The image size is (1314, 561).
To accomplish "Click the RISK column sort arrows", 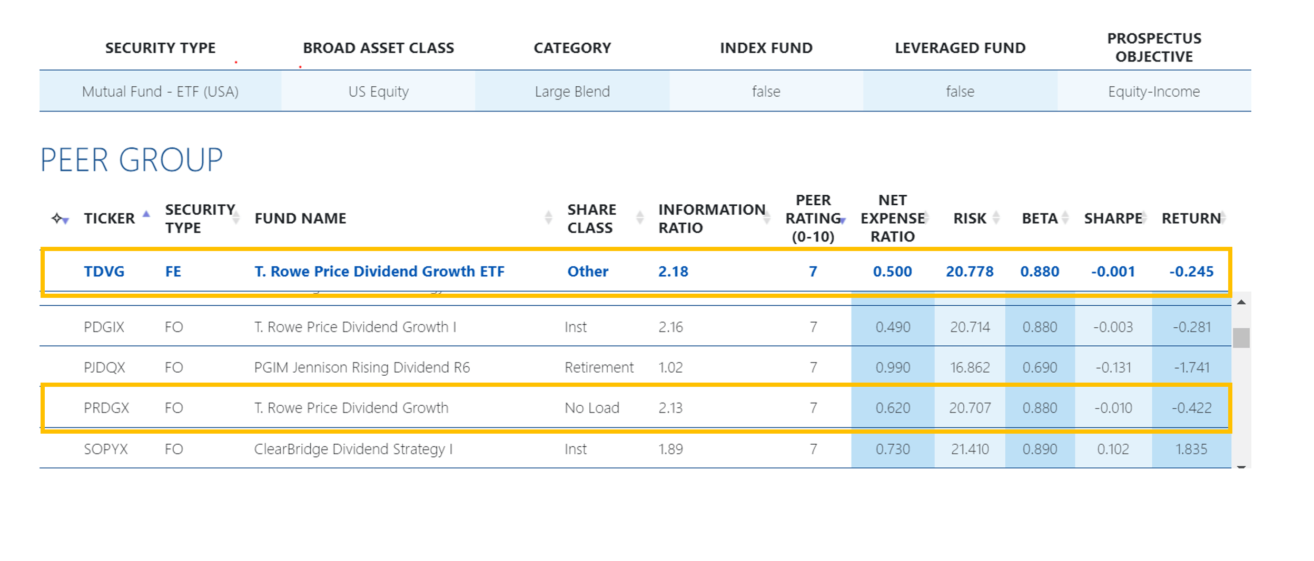I will pos(996,217).
